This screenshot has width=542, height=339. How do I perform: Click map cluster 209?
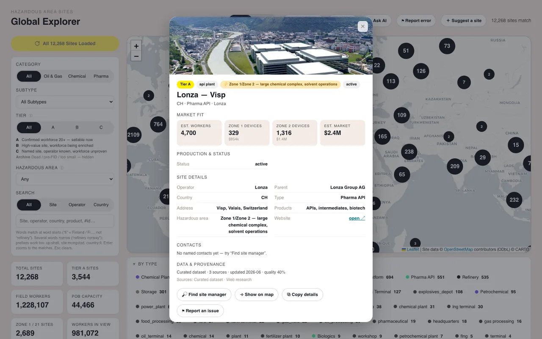click(x=455, y=166)
